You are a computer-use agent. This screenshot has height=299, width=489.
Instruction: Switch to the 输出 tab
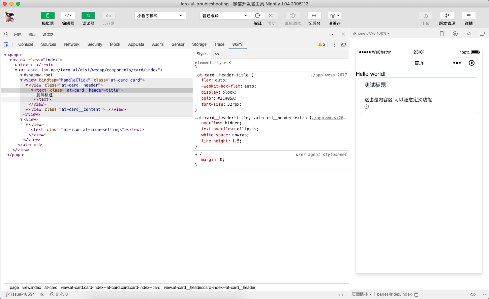pyautogui.click(x=32, y=34)
